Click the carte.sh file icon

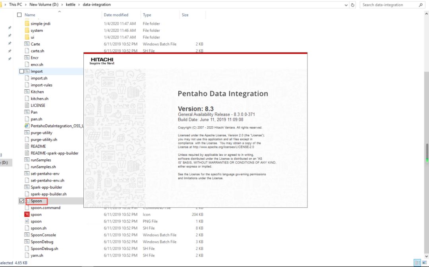[27, 51]
